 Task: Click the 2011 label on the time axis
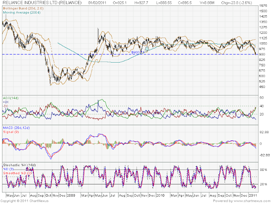253,195
